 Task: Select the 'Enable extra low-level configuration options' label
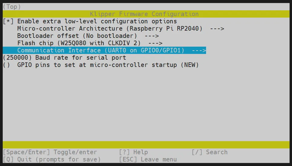click(97, 22)
